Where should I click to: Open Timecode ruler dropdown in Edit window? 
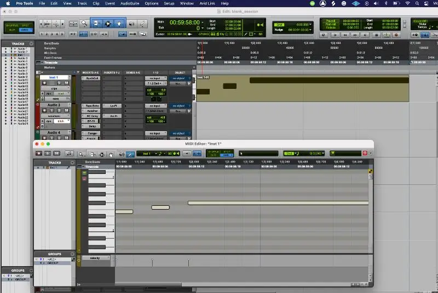pyautogui.click(x=39, y=63)
